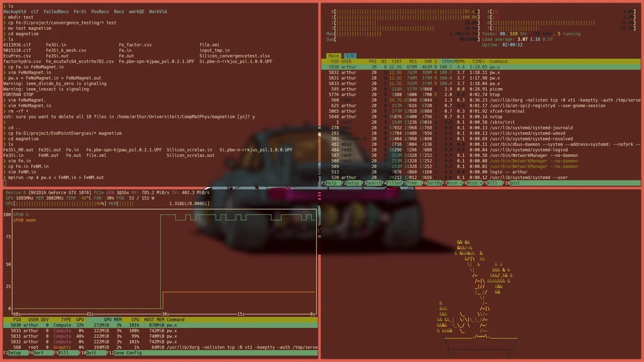Sort nvtop by the GPU MEM column
This screenshot has height=362, width=644.
point(112,320)
